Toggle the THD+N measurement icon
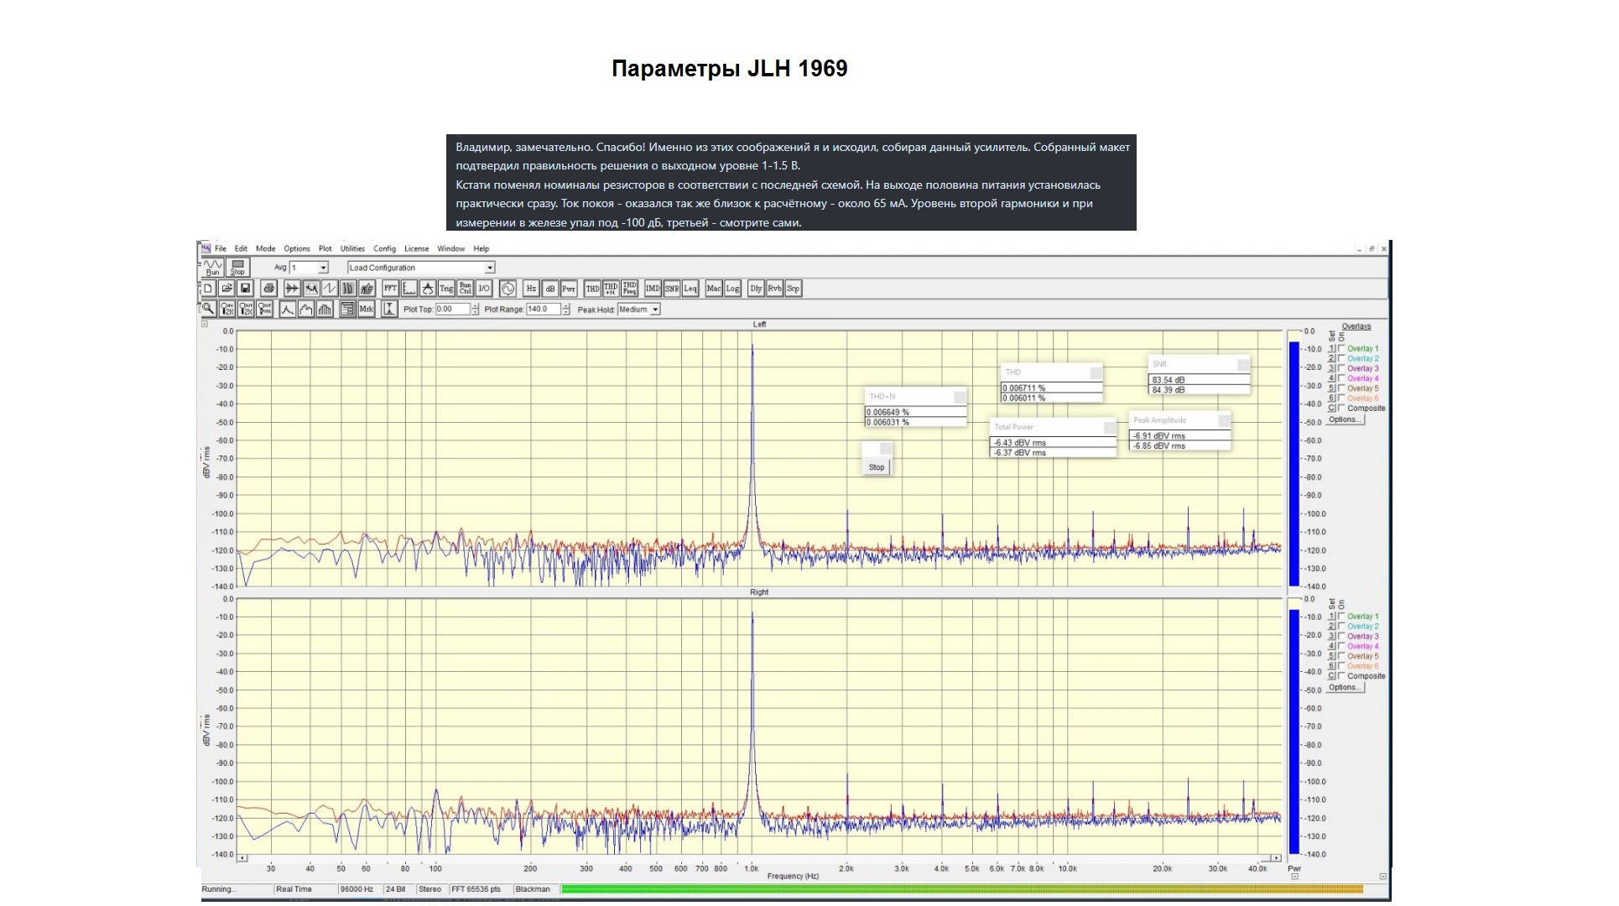 611,289
